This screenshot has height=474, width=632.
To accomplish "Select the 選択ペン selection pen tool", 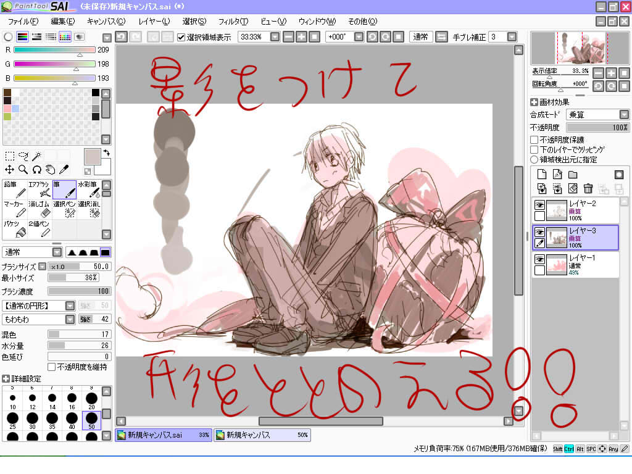I will click(x=64, y=210).
